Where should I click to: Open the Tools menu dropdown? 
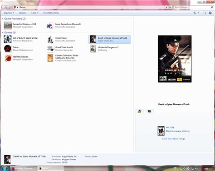(35, 13)
